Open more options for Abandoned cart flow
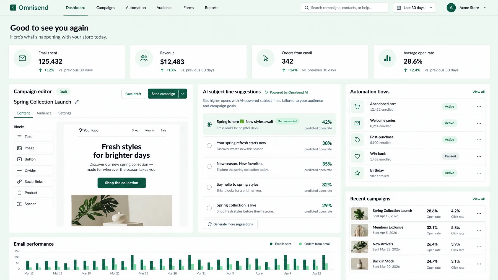This screenshot has height=280, width=498. coord(479,107)
